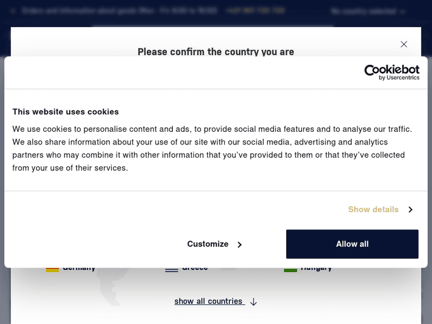Click the down arrow beside show all countries
This screenshot has height=324, width=432.
pos(253,302)
